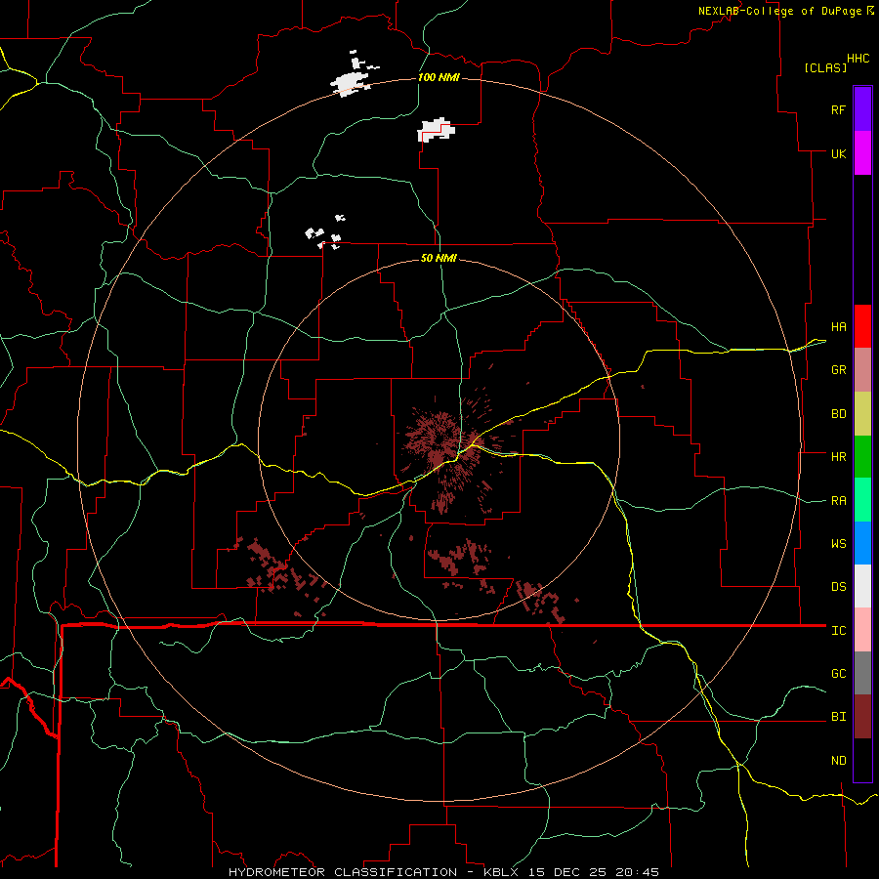879x879 pixels.
Task: Click the BI brown legend swatch
Action: pos(862,717)
